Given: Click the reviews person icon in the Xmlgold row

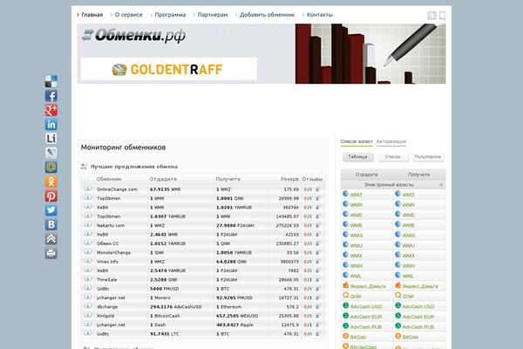Looking at the screenshot, I should [317, 316].
